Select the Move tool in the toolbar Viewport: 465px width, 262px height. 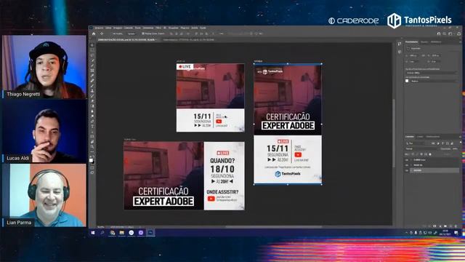pyautogui.click(x=92, y=45)
